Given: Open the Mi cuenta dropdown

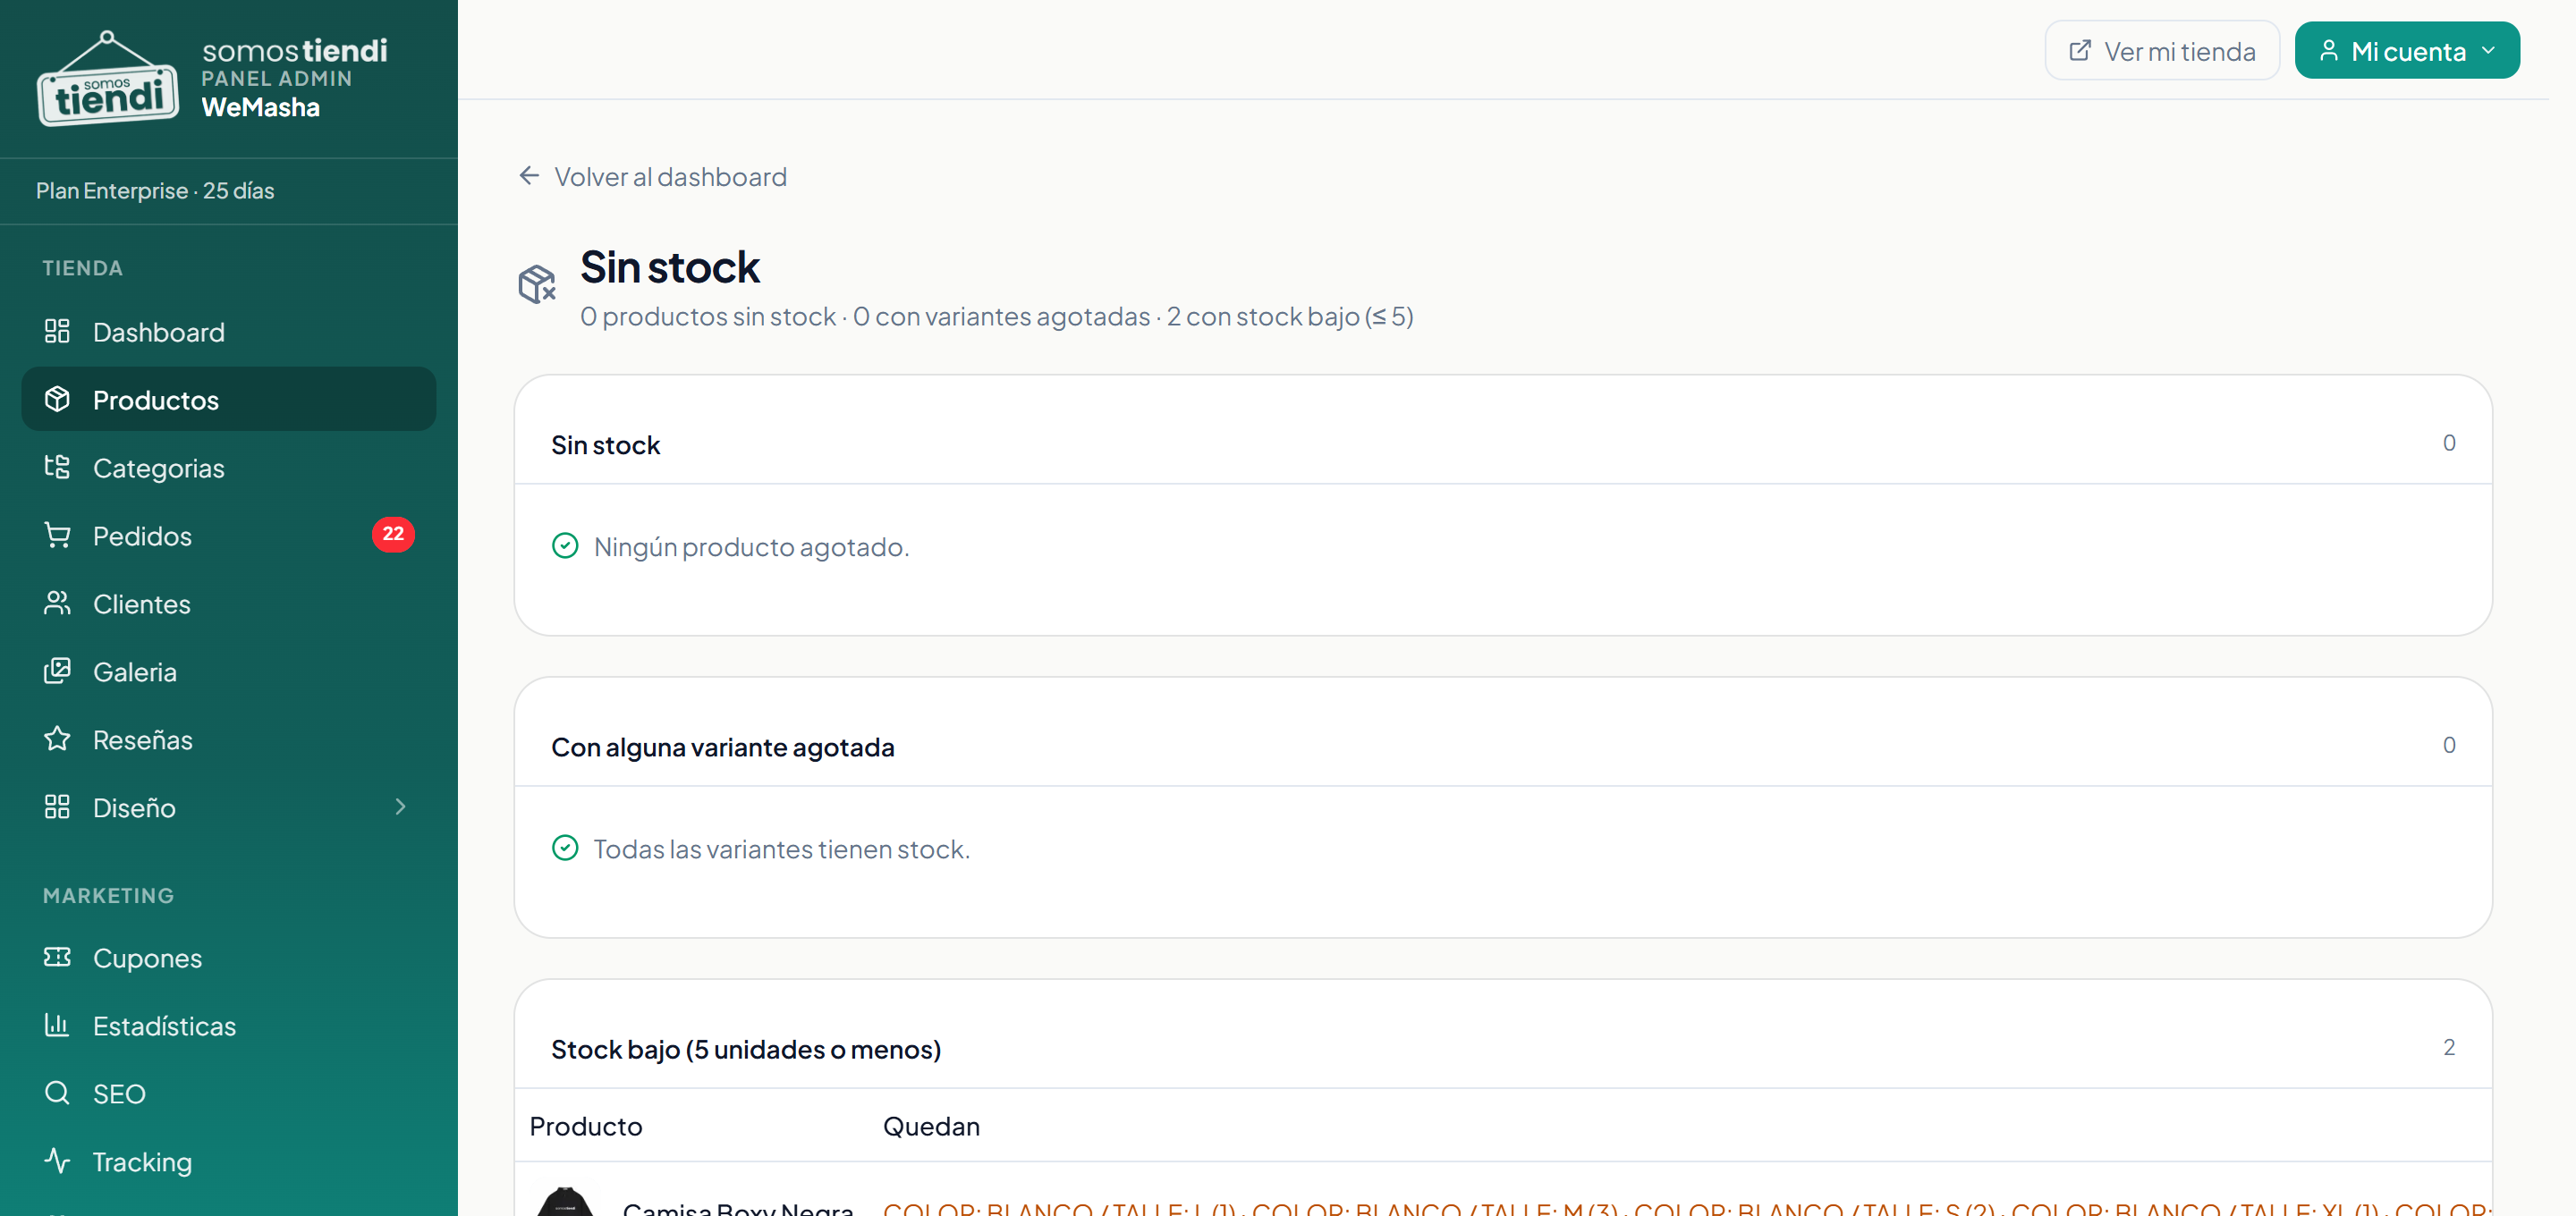Looking at the screenshot, I should (x=2407, y=50).
